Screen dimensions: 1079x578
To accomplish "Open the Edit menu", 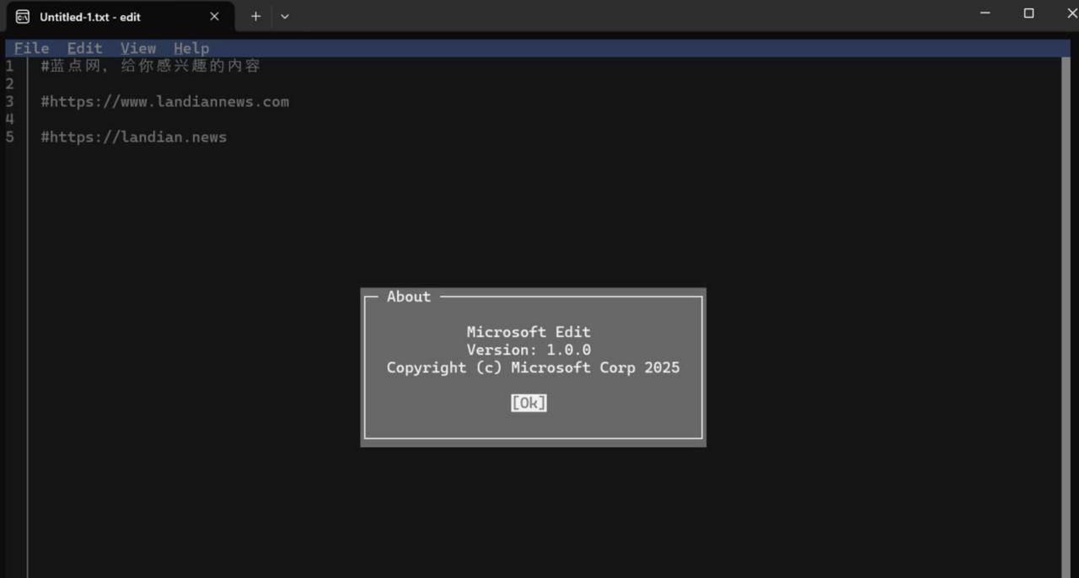I will point(84,48).
